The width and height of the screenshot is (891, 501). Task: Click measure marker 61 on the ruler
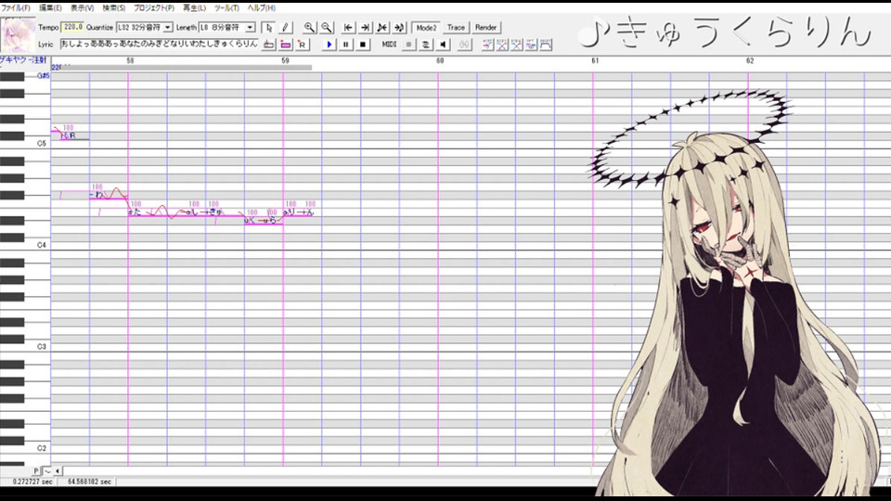point(595,61)
